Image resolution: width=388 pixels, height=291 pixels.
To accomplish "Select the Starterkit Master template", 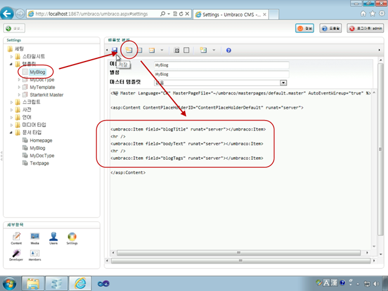I will [x=47, y=95].
